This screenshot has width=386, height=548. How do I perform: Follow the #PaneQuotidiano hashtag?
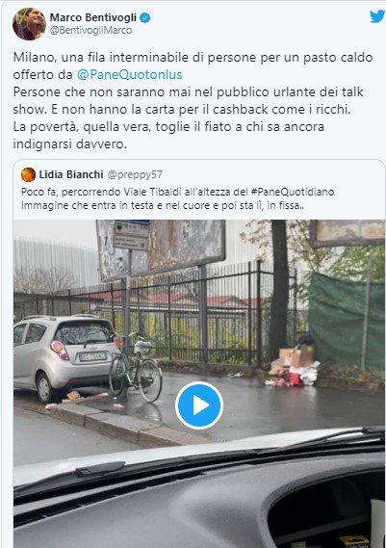click(x=293, y=192)
